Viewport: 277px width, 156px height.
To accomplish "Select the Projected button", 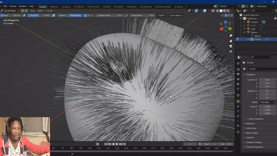I will point(75,16).
